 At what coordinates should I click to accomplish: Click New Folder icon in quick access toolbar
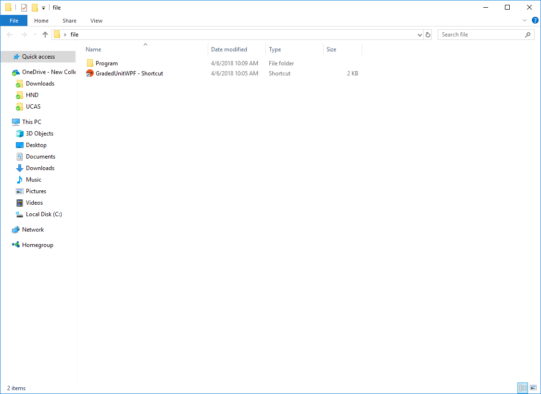(35, 8)
